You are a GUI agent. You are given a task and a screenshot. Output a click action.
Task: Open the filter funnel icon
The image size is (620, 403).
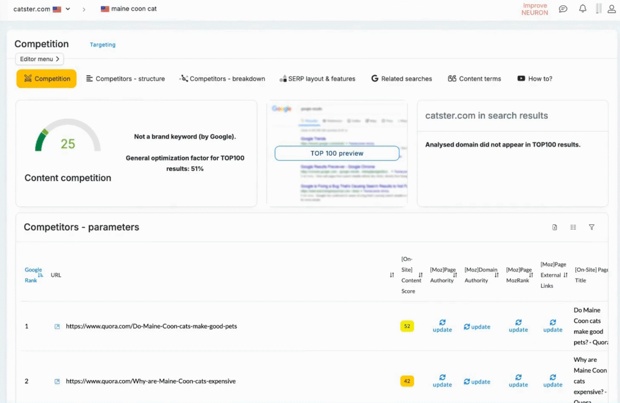pos(592,227)
